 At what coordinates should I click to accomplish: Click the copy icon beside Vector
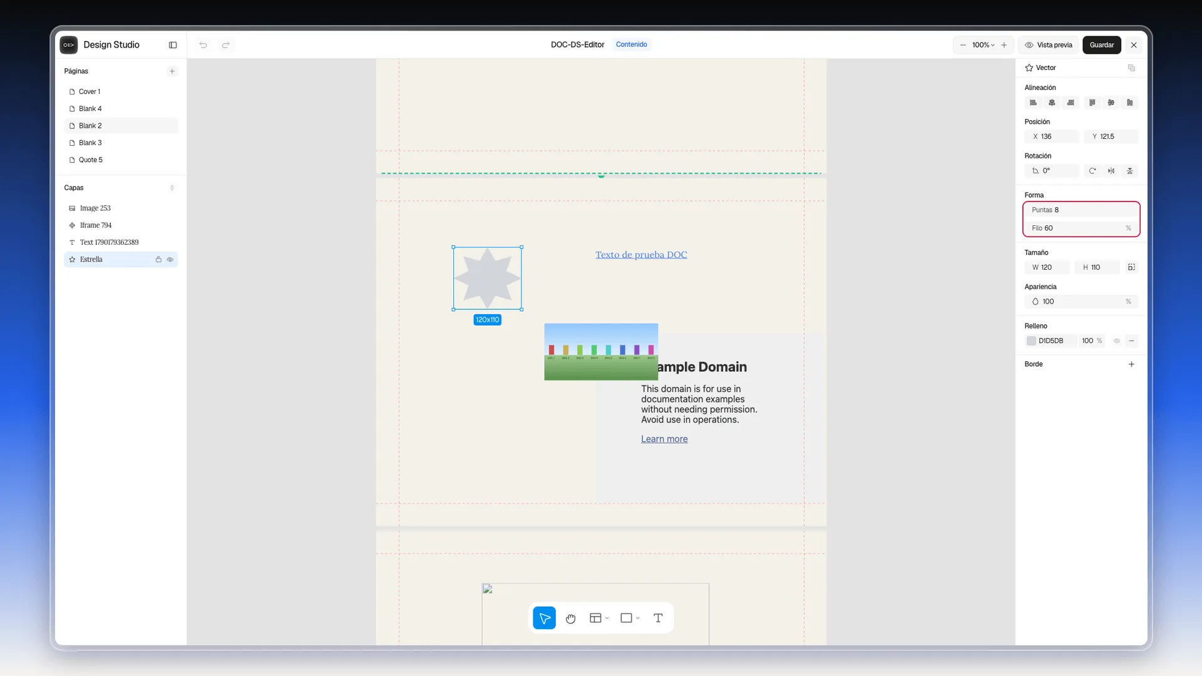1131,68
